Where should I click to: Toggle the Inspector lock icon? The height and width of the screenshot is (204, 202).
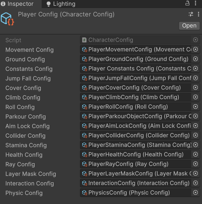coord(187,3)
